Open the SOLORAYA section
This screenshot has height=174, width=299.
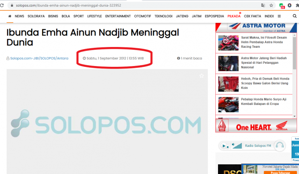click(x=36, y=16)
